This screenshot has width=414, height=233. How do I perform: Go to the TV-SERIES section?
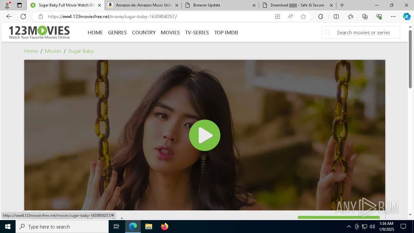[x=197, y=32]
